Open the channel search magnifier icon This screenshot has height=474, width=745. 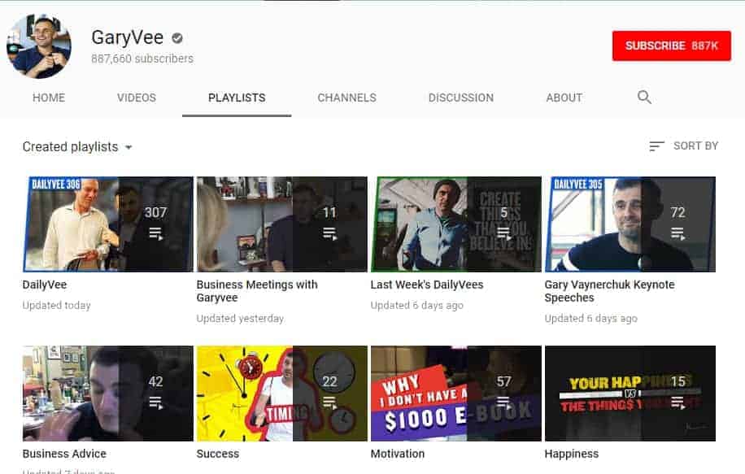(x=644, y=97)
